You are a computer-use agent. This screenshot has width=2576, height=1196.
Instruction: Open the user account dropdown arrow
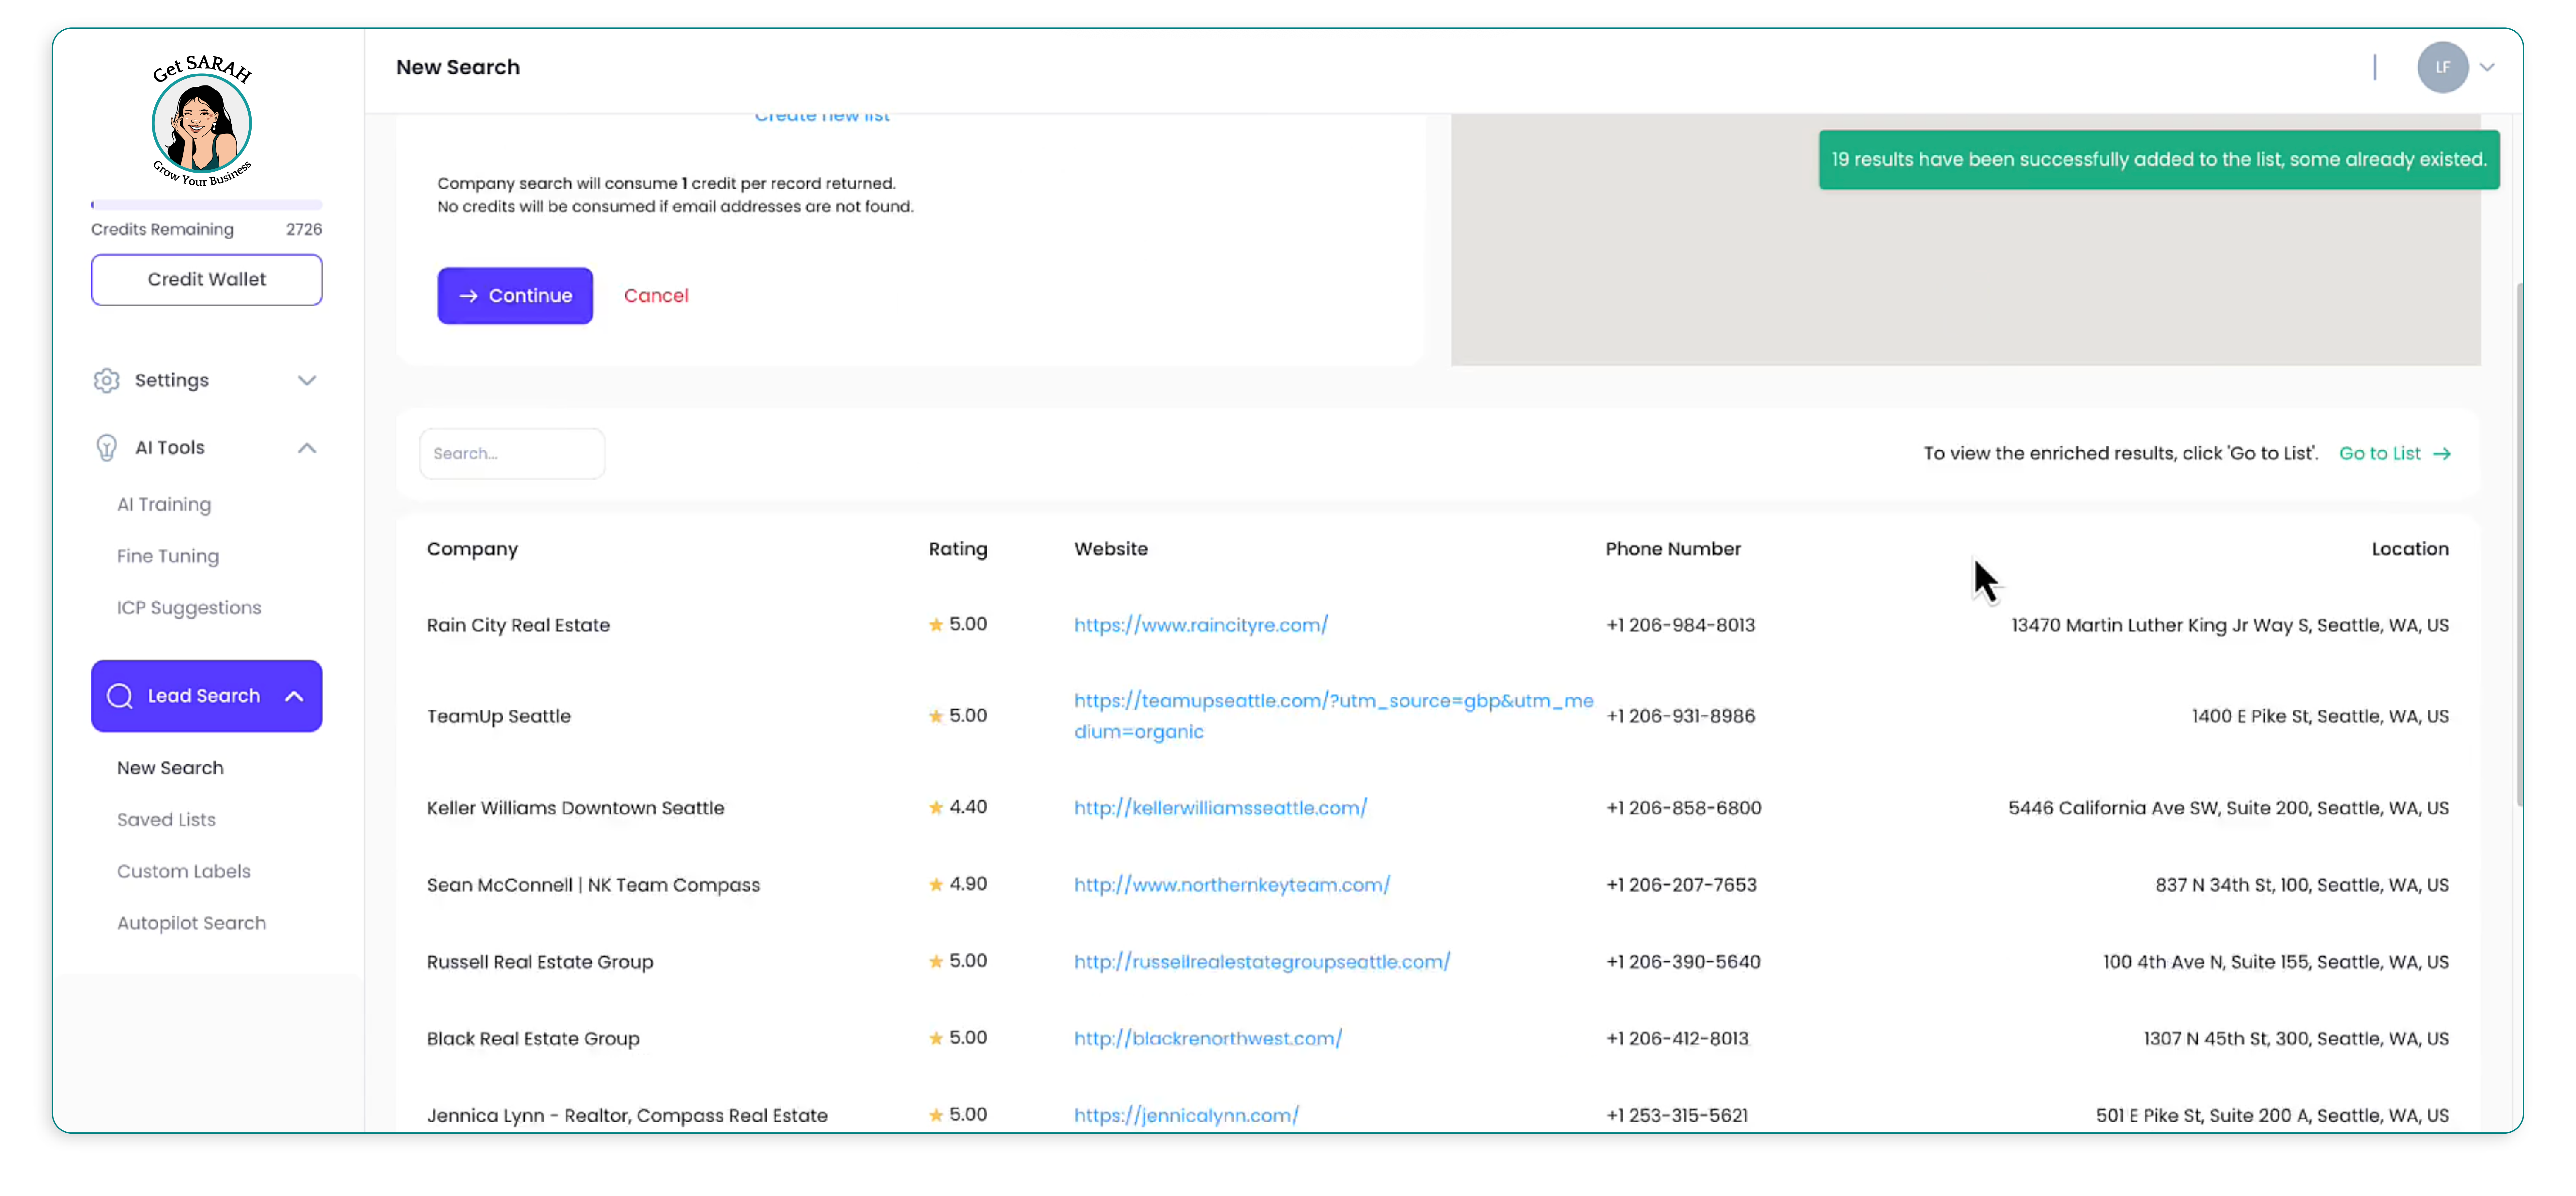click(2487, 68)
